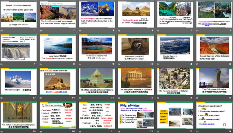Click slide number 7 label
This screenshot has width=233, height=133.
(x=35, y=64)
